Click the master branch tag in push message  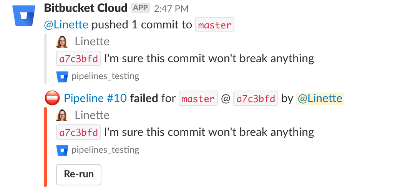click(x=215, y=25)
